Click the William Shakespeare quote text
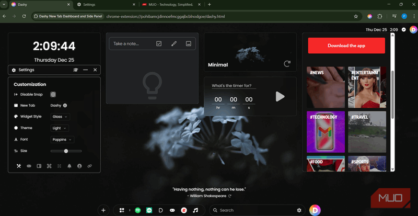 210,189
